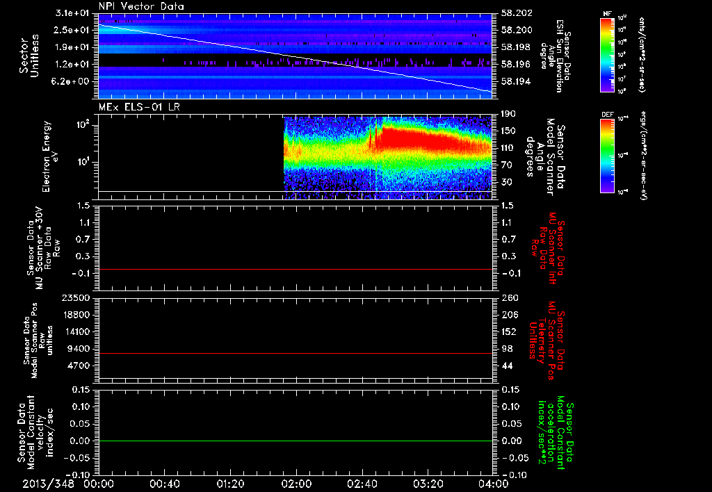Click the 01:20 time tick label
The height and width of the screenshot is (492, 712).
point(230,484)
